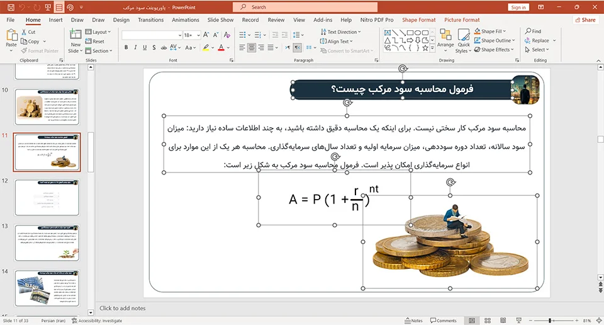The height and width of the screenshot is (325, 604).
Task: Click the Reset slide button
Action: [x=95, y=41]
